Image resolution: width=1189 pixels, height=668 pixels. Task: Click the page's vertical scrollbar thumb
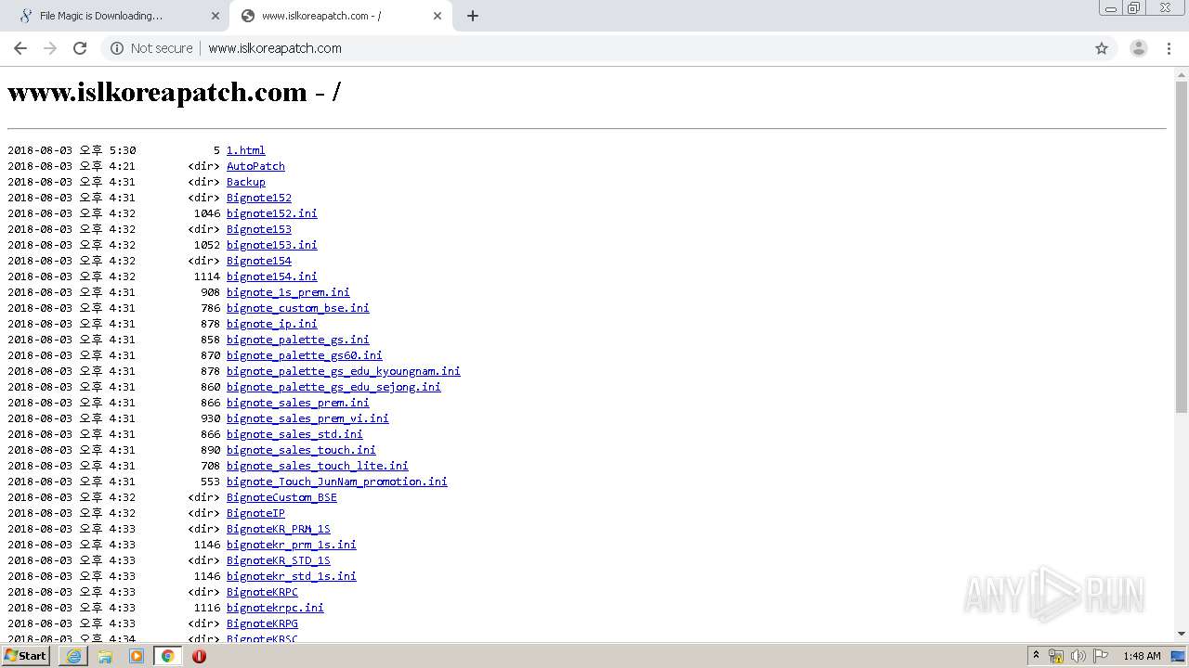tap(1182, 247)
